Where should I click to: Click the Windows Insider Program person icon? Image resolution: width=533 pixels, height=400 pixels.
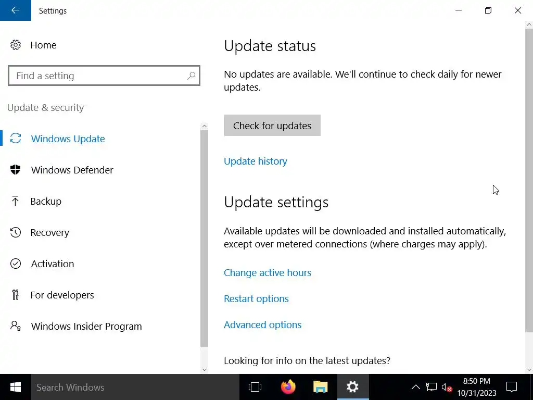(x=15, y=326)
